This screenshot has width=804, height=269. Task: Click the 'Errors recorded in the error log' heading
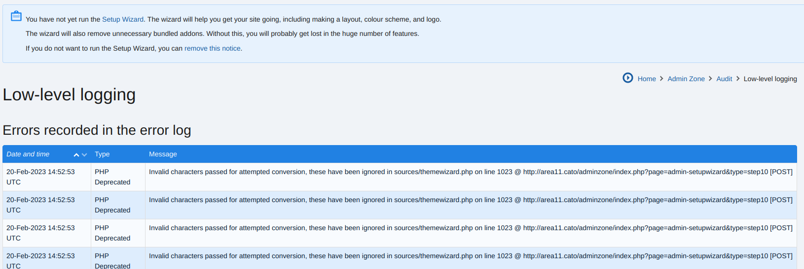point(97,130)
